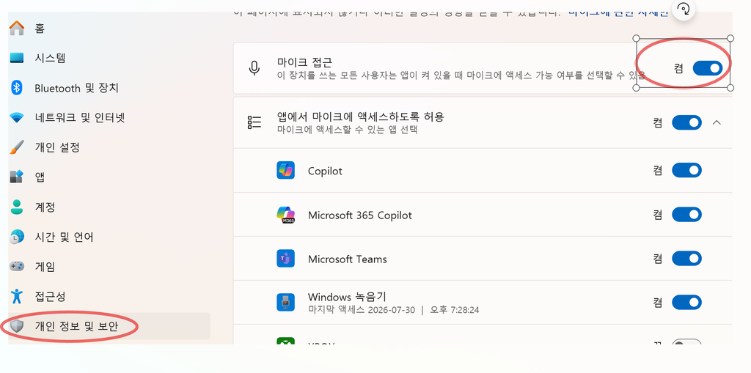Viewport: 751px width, 373px height.
Task: Click the 마지막 액세스 2026-07-30 timestamp
Action: pos(393,310)
